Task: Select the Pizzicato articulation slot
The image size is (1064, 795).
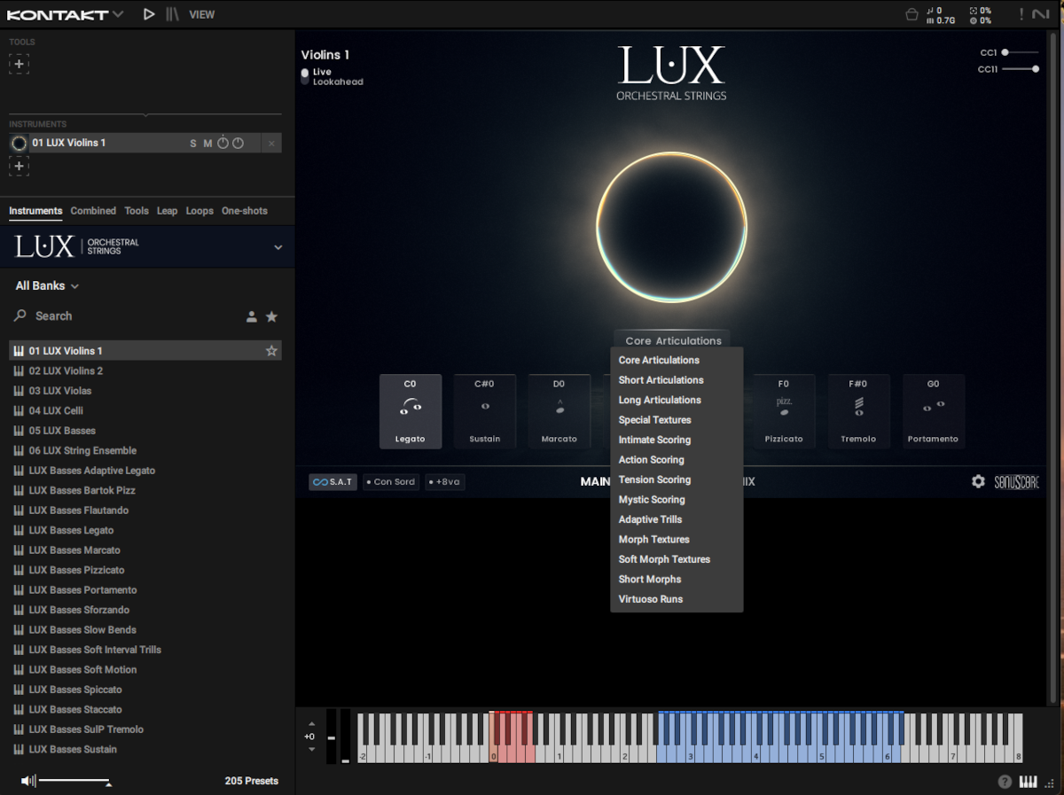Action: (784, 410)
